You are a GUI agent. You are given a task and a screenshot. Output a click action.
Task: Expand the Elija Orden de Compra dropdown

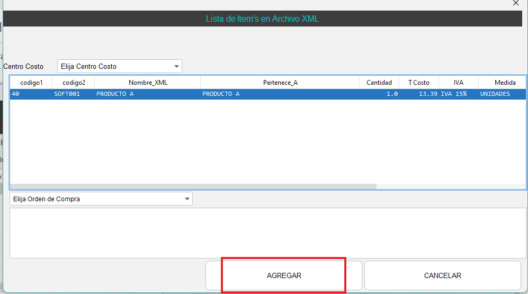[x=101, y=199]
